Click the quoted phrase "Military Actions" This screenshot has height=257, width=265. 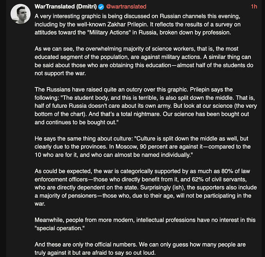click(109, 32)
